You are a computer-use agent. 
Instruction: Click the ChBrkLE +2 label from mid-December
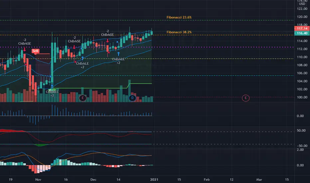118,61
